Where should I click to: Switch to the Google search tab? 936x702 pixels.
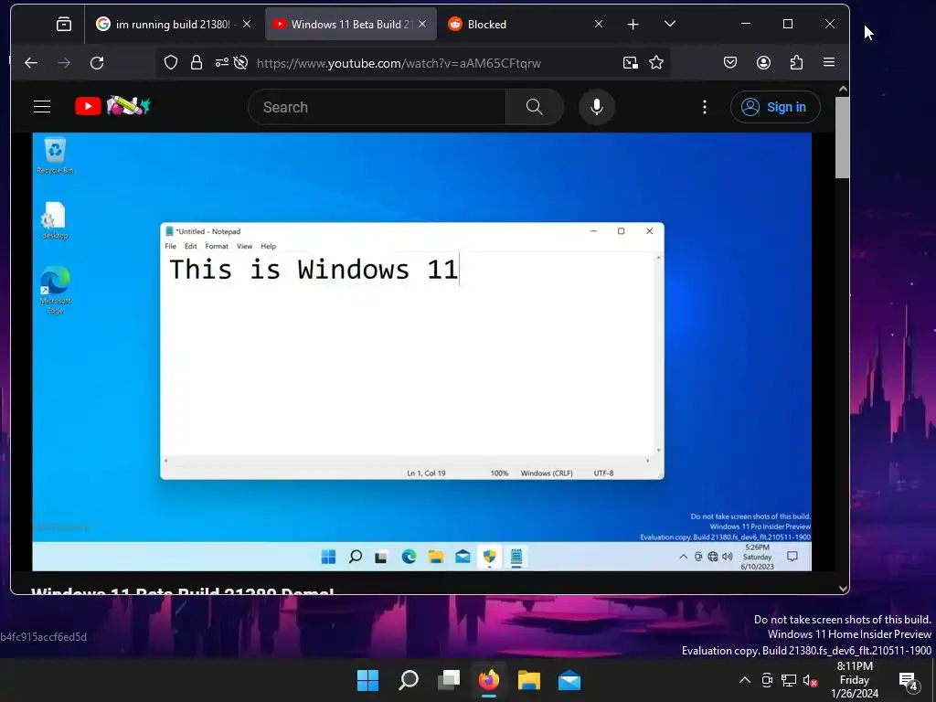click(x=173, y=24)
